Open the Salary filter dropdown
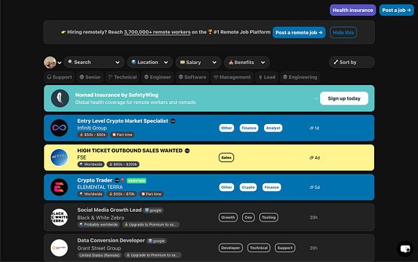Image resolution: width=418 pixels, height=262 pixels. (198, 63)
